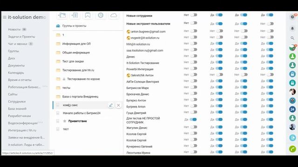
Task: Open Видеоконференции in the left menu
Action: pos(23,123)
